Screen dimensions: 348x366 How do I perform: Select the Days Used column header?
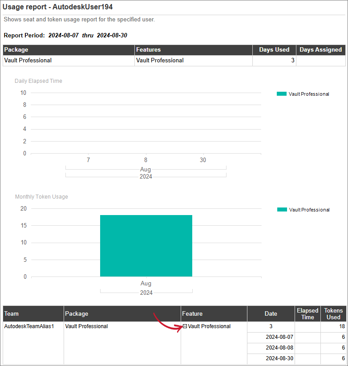coord(274,50)
